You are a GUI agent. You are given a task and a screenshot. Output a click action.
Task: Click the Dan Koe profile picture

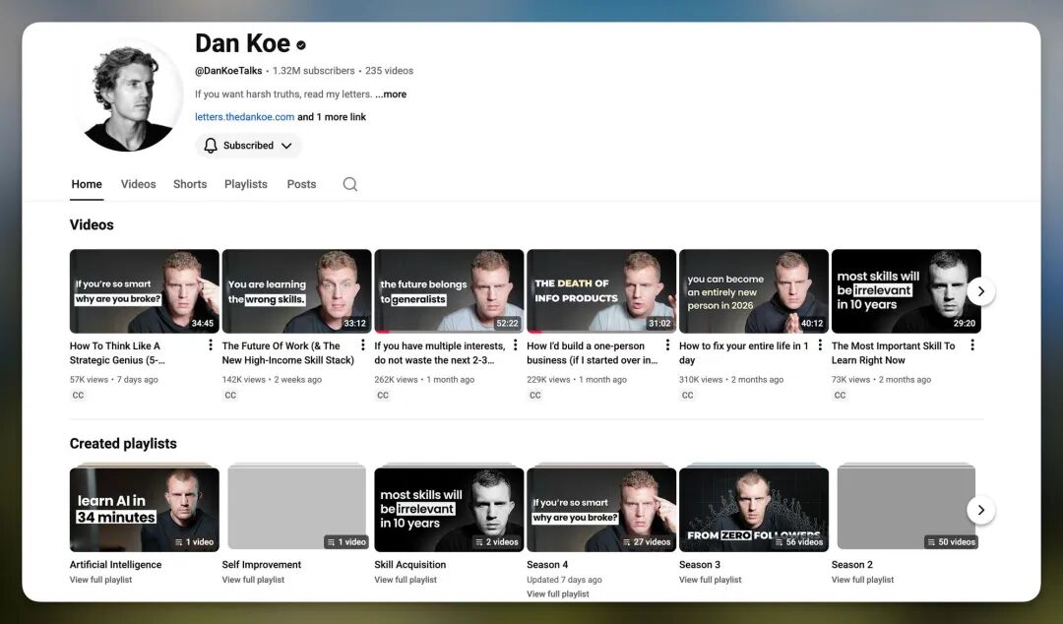tap(127, 95)
